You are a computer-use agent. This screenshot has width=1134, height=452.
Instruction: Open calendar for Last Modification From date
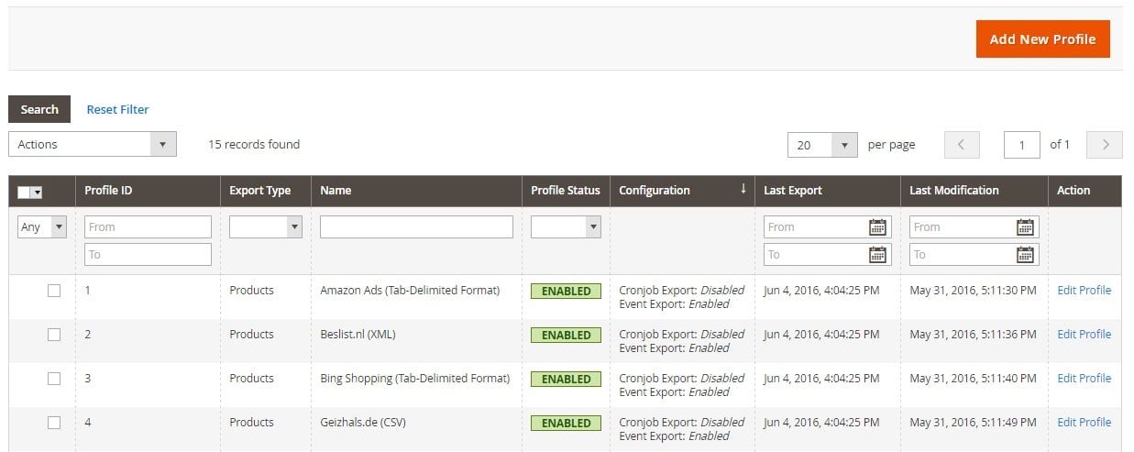[x=1026, y=226]
